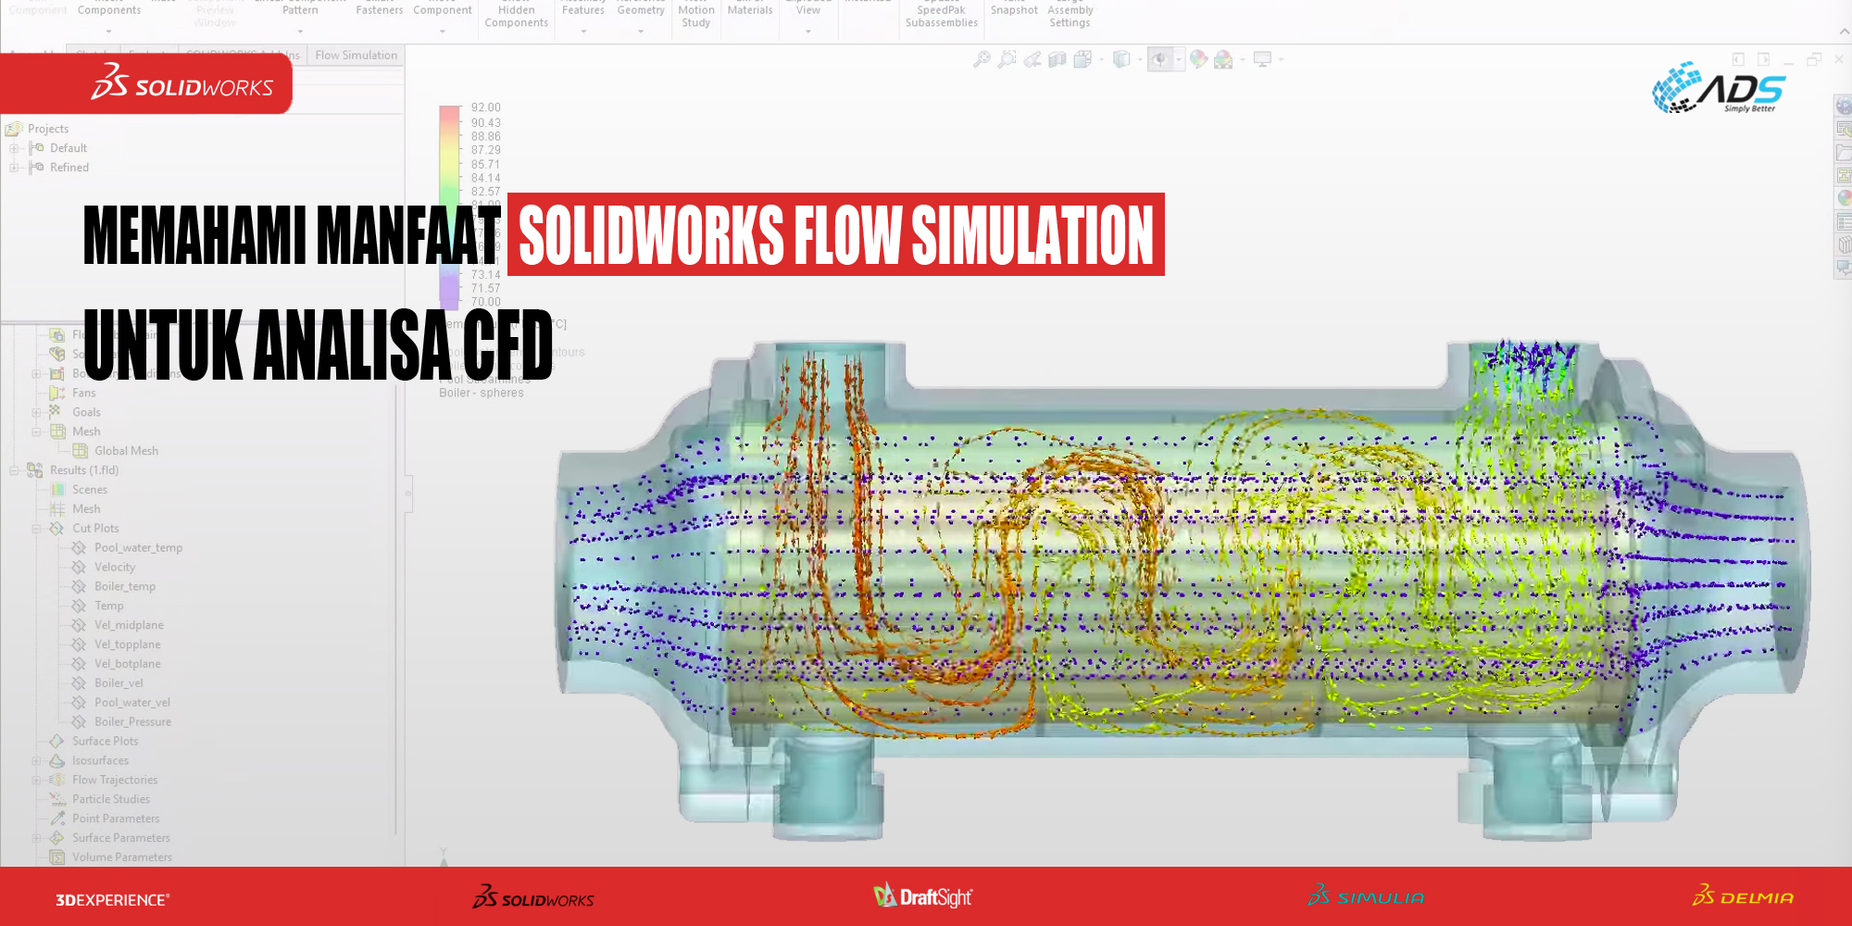Open the Flow Simulation tab
This screenshot has width=1852, height=926.
click(x=356, y=56)
